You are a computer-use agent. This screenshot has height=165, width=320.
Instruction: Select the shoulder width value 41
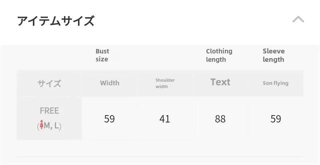[165, 119]
